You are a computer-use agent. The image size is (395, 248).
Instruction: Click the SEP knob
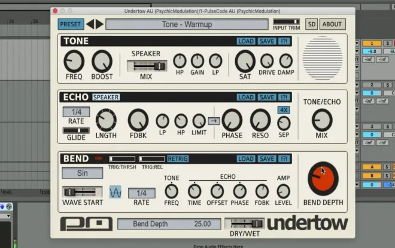click(284, 123)
